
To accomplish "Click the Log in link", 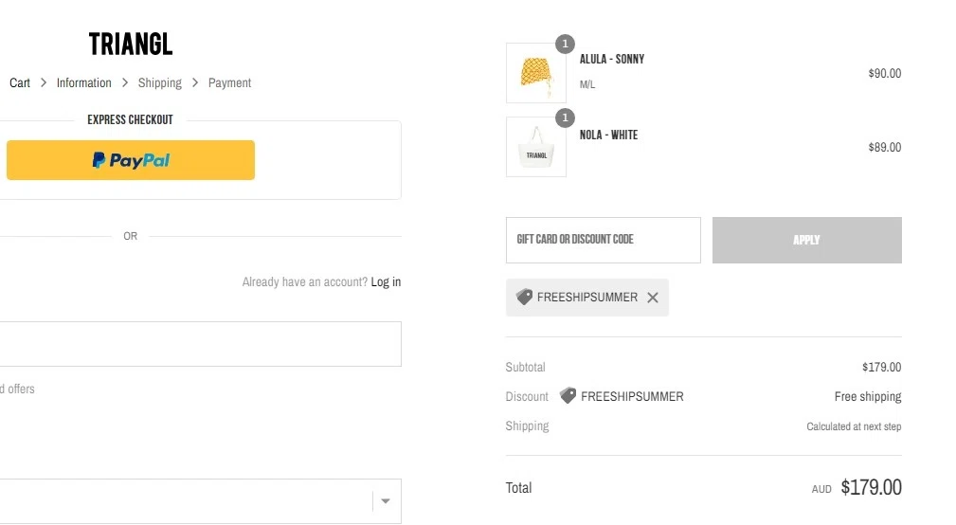I will click(386, 281).
